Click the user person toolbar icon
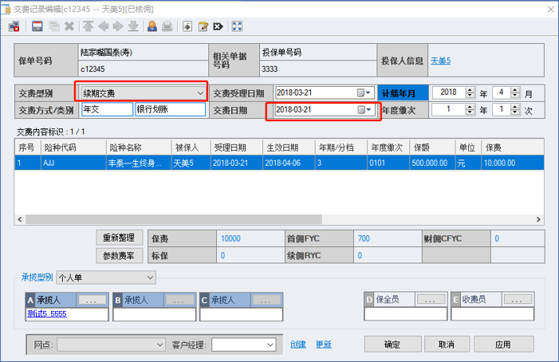 (152, 26)
